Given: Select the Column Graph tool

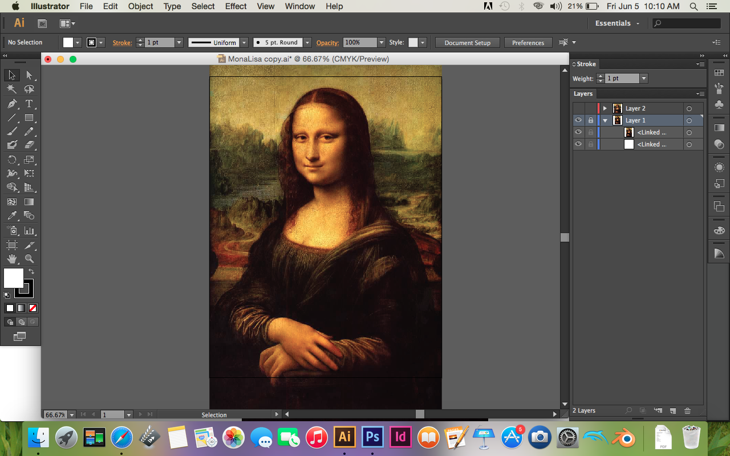Looking at the screenshot, I should (29, 231).
